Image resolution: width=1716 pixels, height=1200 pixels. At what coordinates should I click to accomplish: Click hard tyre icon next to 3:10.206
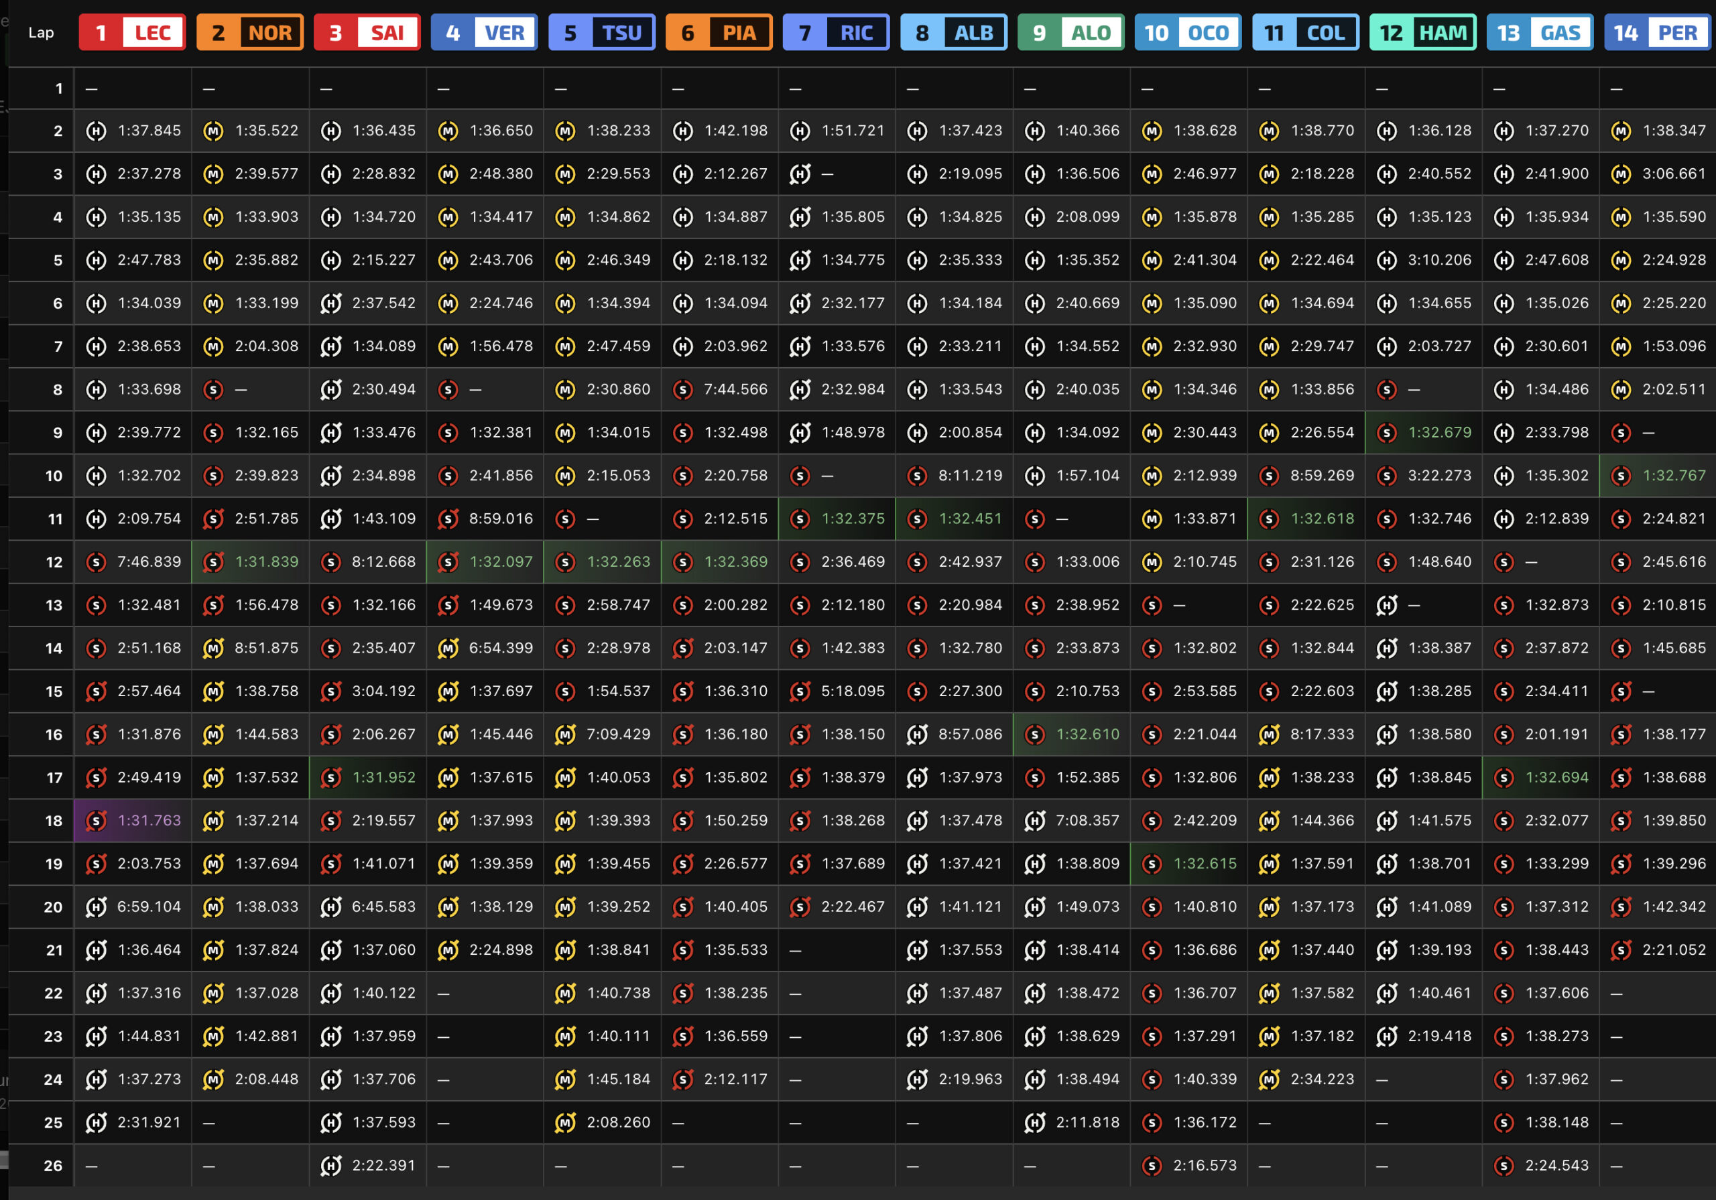point(1387,260)
